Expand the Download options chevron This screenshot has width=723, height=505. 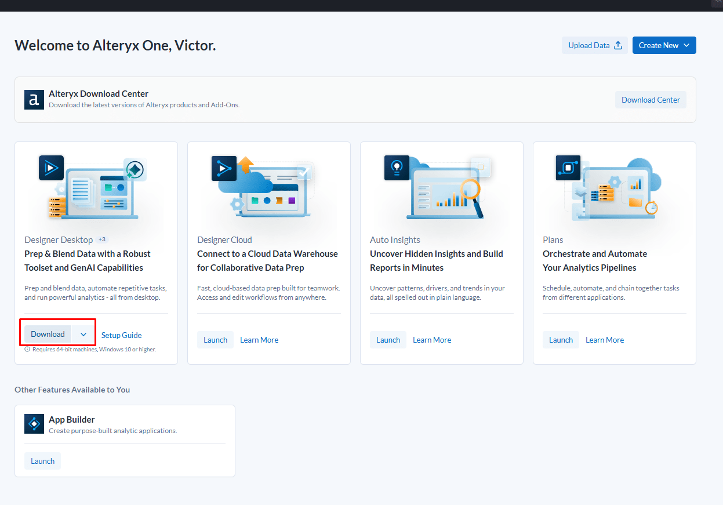pos(83,335)
